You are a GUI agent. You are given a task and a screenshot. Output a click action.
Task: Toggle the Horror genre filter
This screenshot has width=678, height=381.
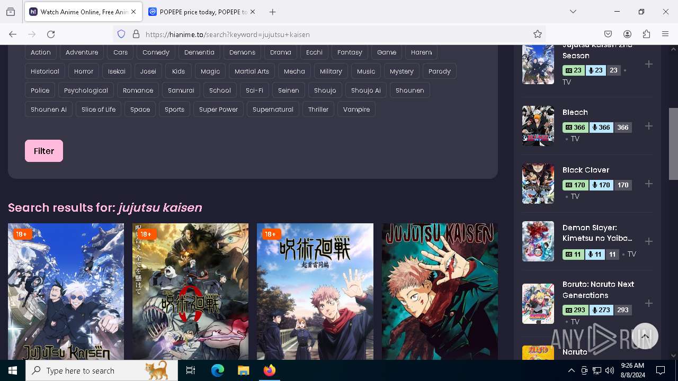coord(84,71)
